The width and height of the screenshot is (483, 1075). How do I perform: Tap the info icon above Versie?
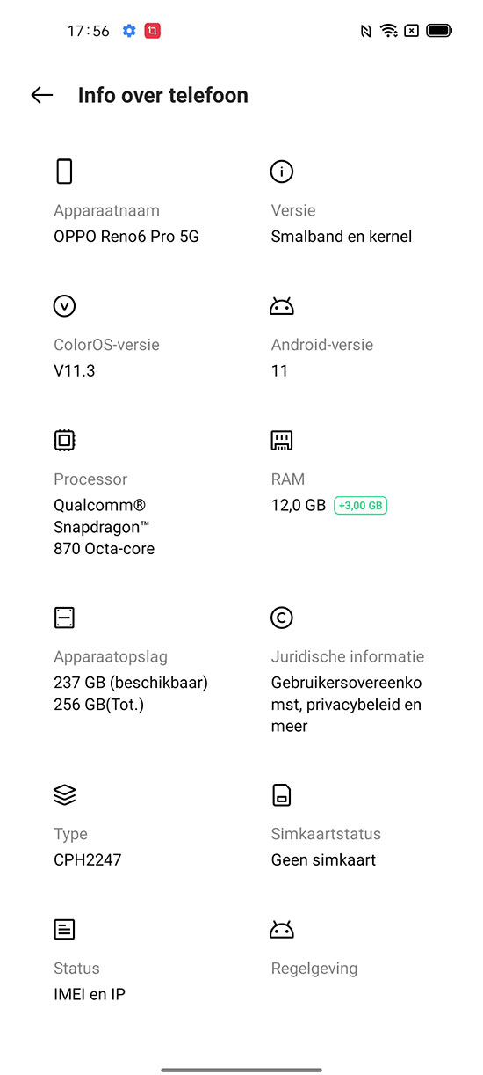[x=281, y=172]
